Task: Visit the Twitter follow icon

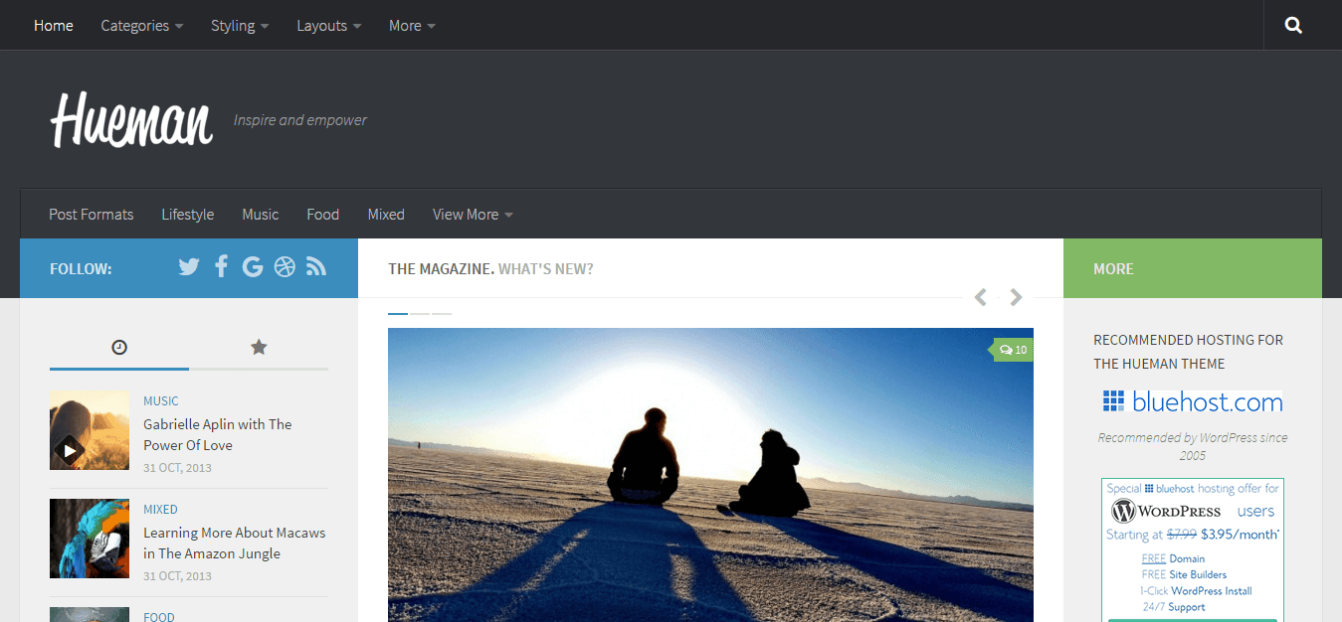Action: [x=189, y=266]
